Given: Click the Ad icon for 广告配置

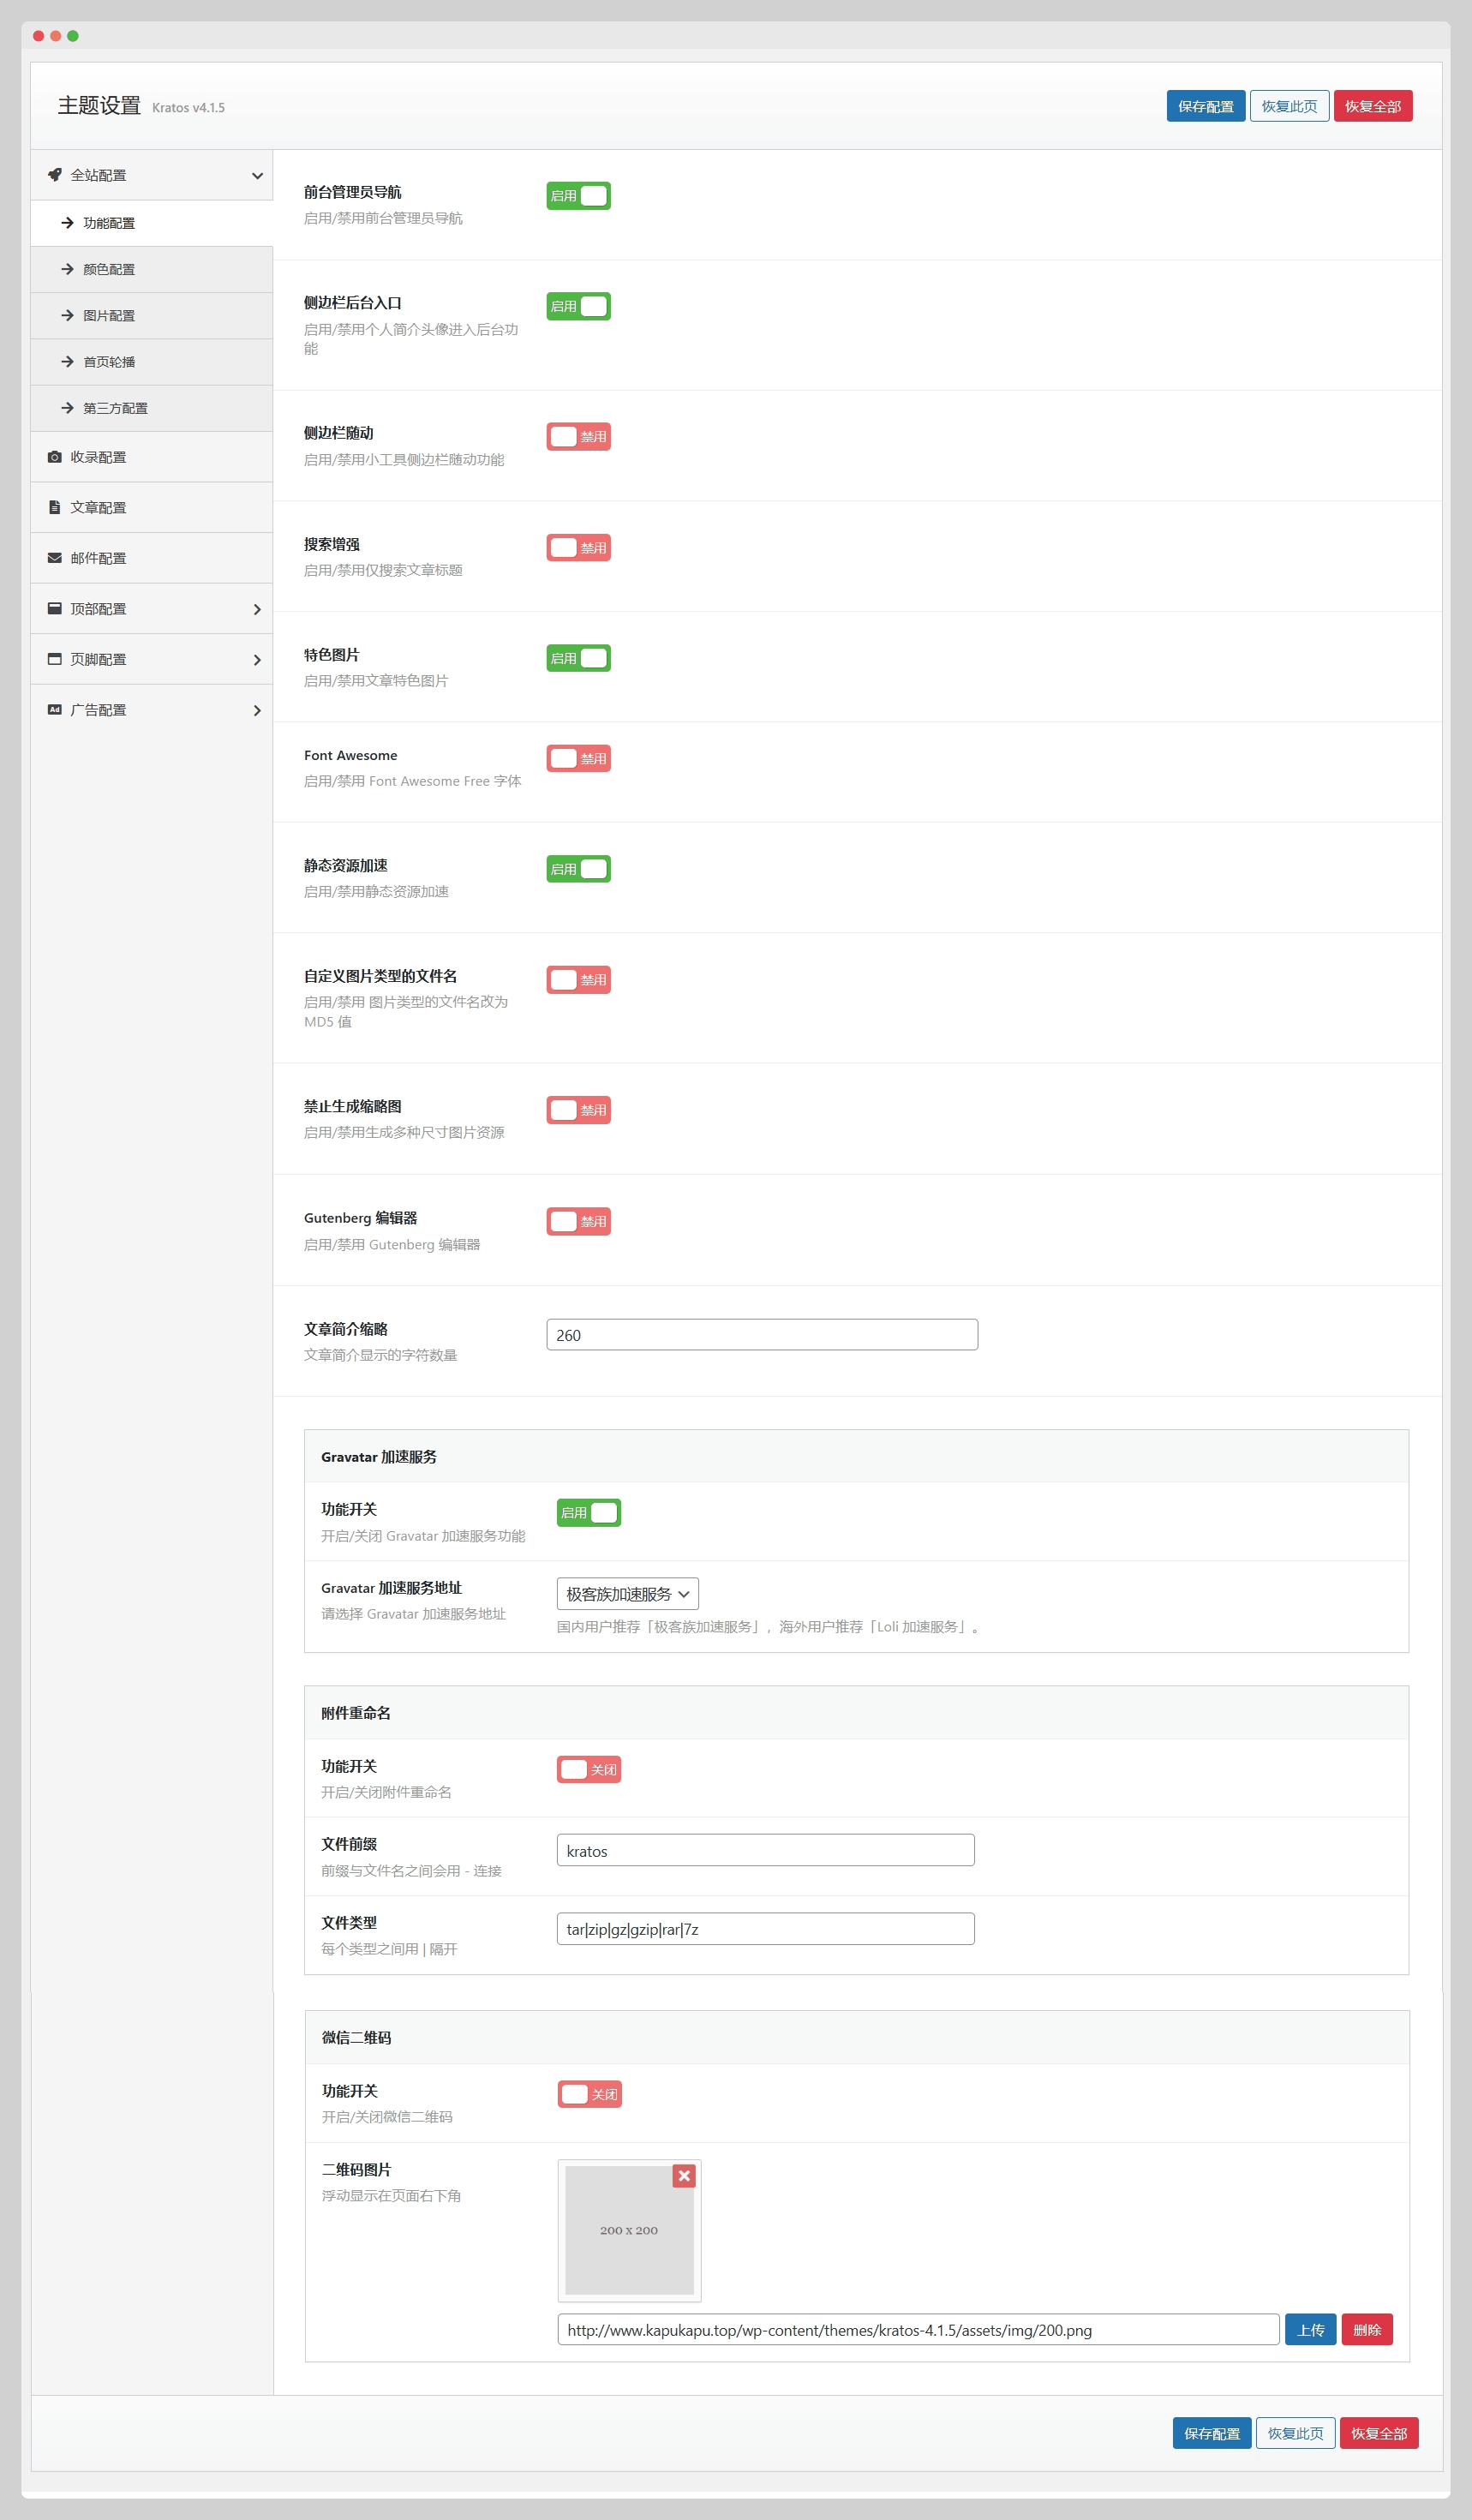Looking at the screenshot, I should [x=55, y=710].
